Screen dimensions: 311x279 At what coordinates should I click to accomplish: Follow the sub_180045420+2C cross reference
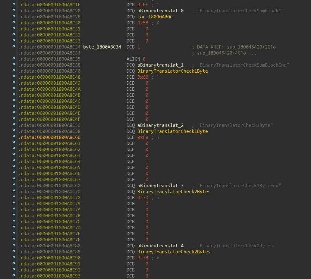click(x=251, y=47)
